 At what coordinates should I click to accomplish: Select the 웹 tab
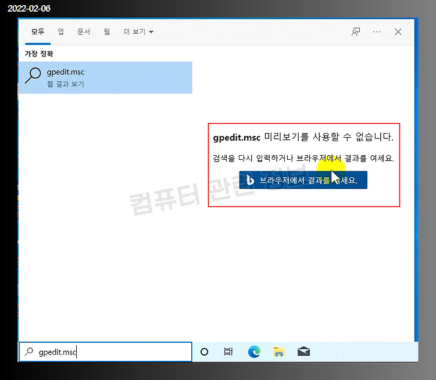point(107,32)
